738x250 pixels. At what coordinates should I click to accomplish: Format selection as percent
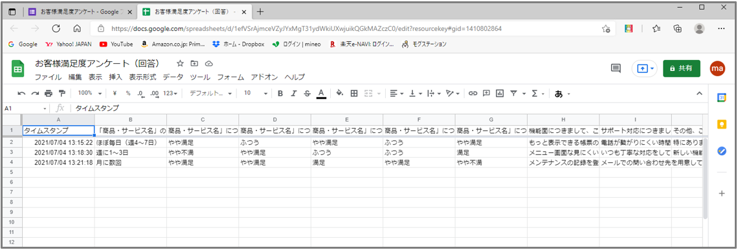point(128,94)
